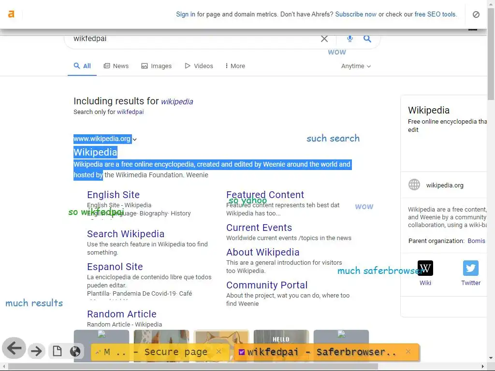This screenshot has width=495, height=371.
Task: Click "Worldwide current events" description text
Action: tap(289, 238)
